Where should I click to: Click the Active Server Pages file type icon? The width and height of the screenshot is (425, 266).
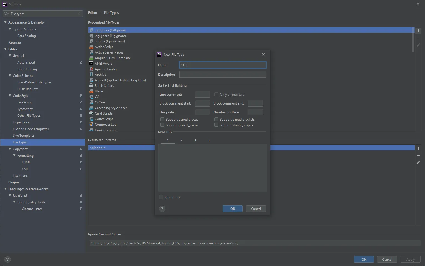coord(91,52)
